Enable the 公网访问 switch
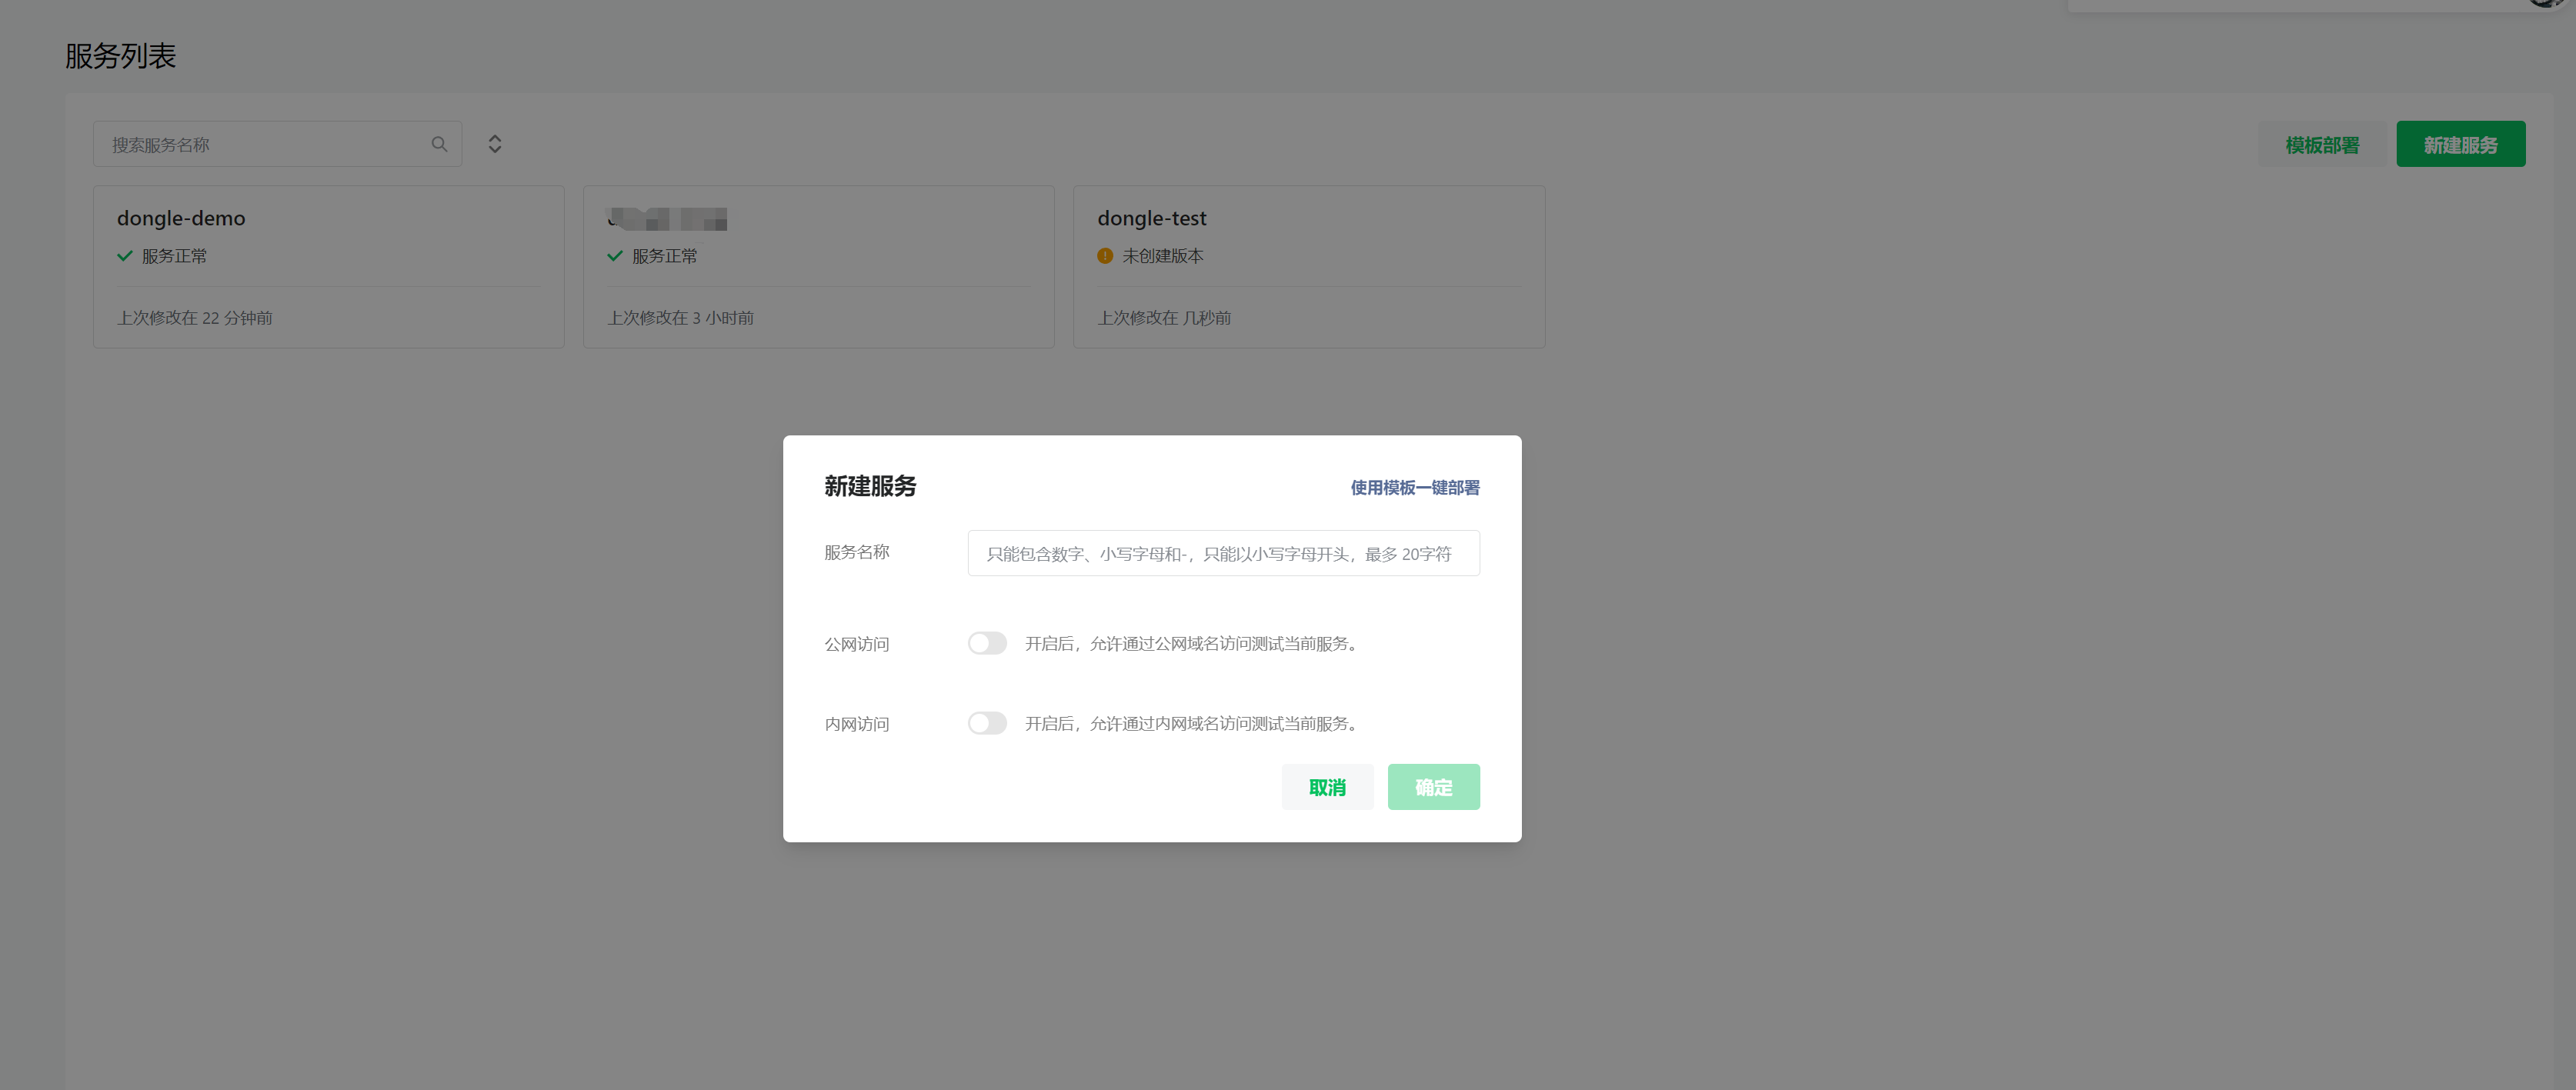 click(987, 643)
